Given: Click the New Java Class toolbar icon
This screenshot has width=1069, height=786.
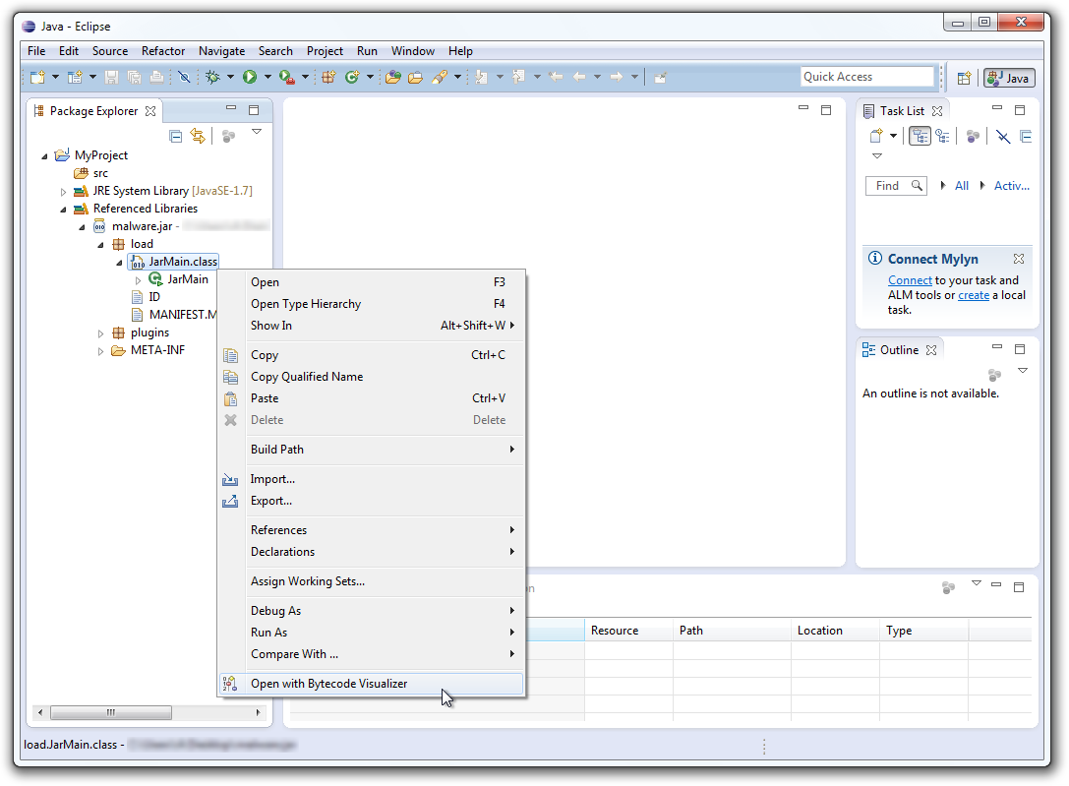Looking at the screenshot, I should tap(352, 77).
